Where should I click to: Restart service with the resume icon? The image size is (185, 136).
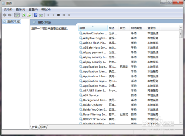69,15
